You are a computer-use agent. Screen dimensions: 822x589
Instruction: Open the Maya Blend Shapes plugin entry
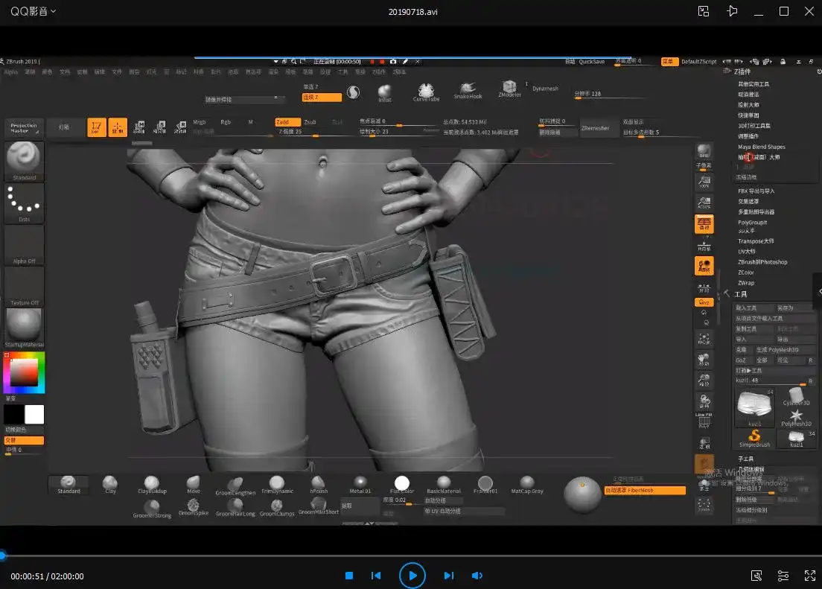pos(761,147)
